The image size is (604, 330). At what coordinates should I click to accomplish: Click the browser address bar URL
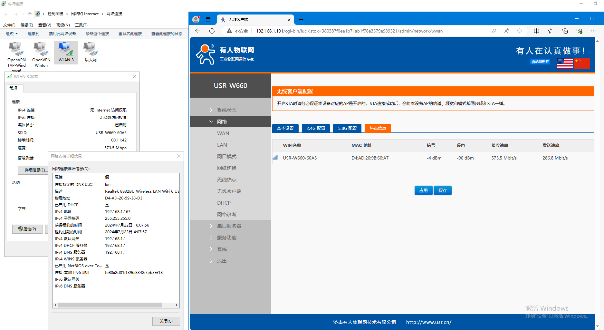349,31
